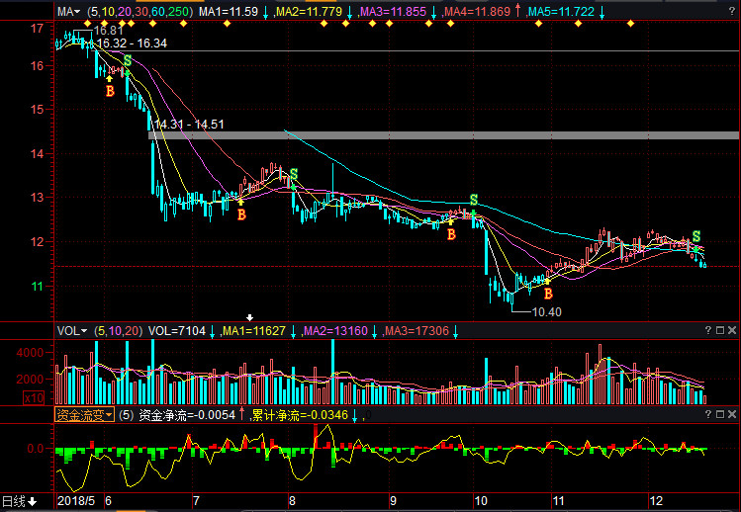
Task: Open the MA indicator dropdown
Action: [68, 11]
